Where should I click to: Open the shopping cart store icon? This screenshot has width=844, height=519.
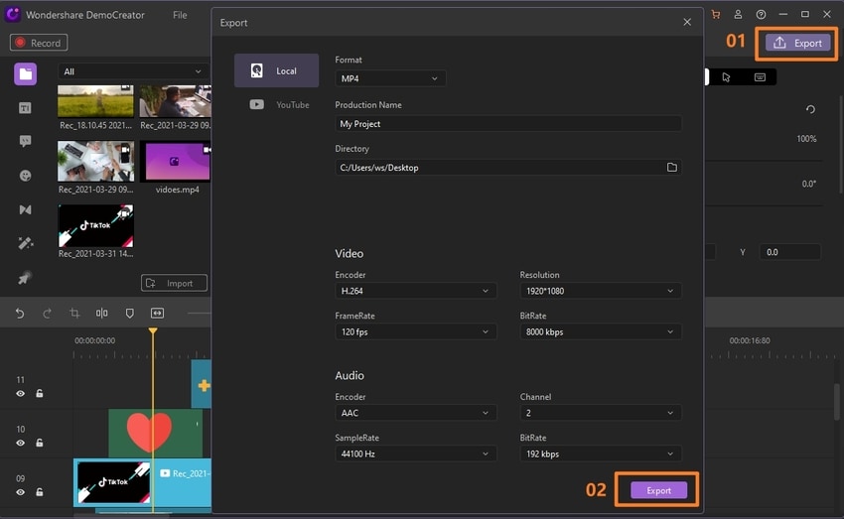[x=715, y=15]
